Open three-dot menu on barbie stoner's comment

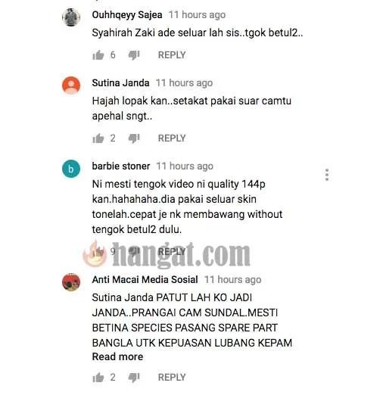pos(327,175)
